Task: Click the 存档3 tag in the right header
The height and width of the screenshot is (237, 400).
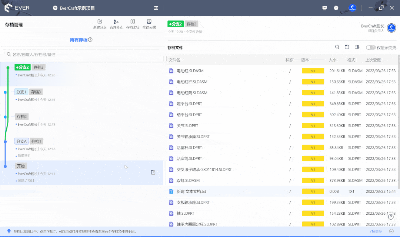Action: click(191, 24)
